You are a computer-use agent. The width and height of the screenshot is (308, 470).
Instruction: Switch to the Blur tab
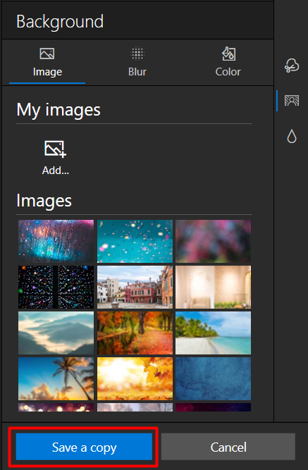(137, 63)
